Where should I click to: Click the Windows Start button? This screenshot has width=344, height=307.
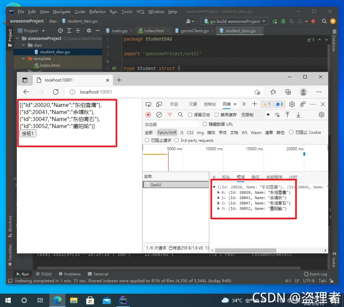tap(8, 300)
